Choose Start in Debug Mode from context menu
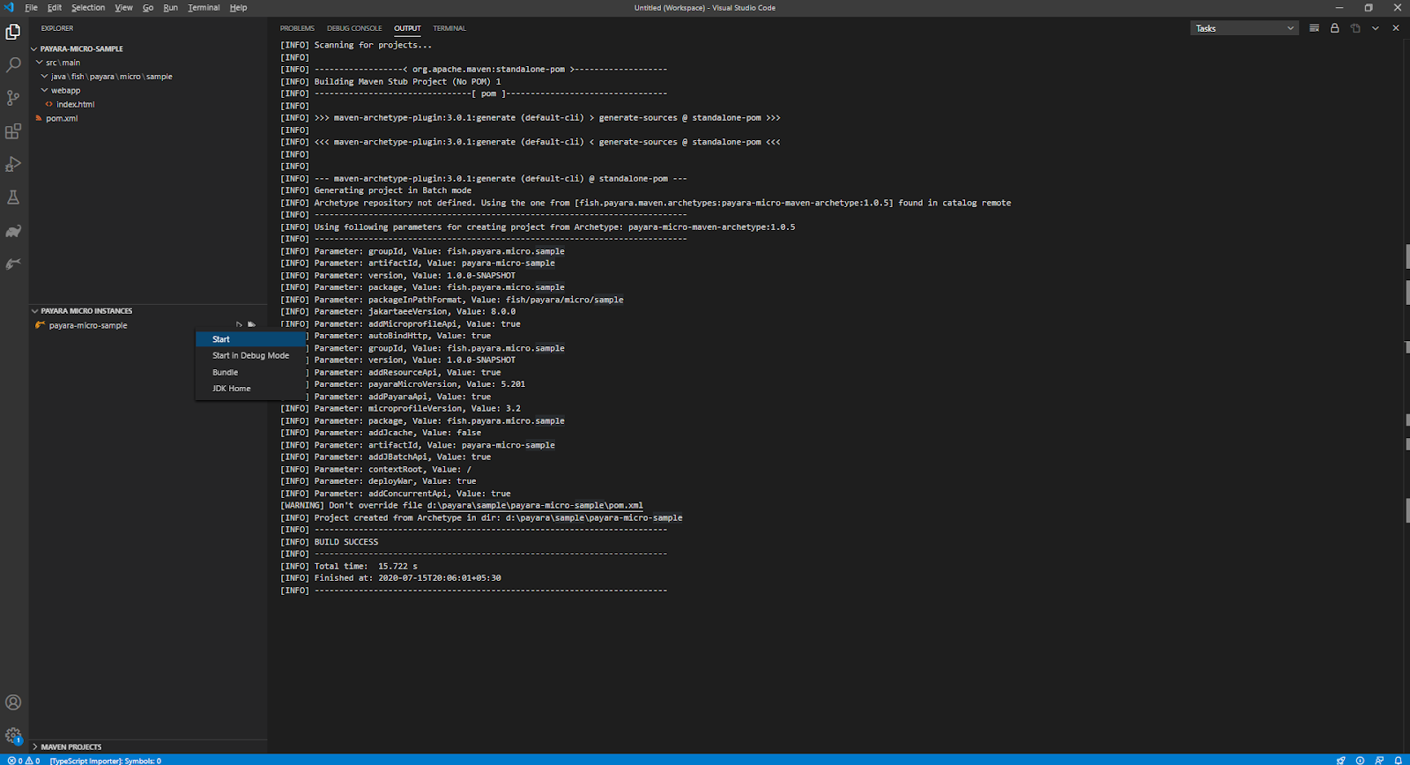This screenshot has width=1410, height=765. click(x=250, y=356)
